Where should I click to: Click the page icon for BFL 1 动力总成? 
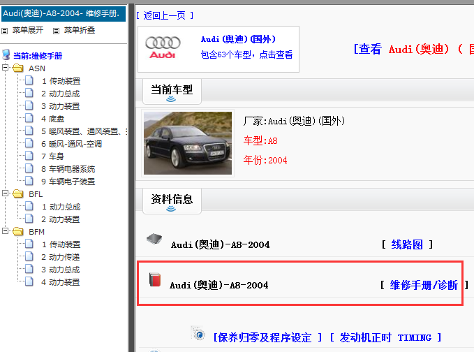tap(29, 206)
